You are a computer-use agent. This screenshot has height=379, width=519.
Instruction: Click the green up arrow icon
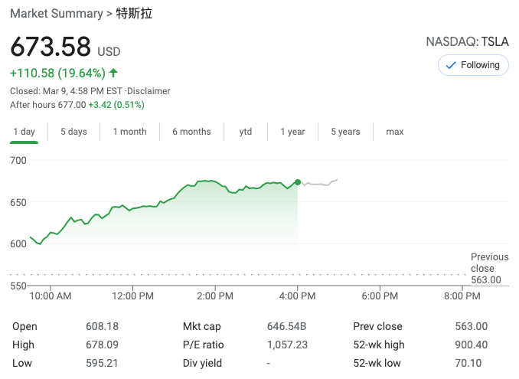click(113, 73)
